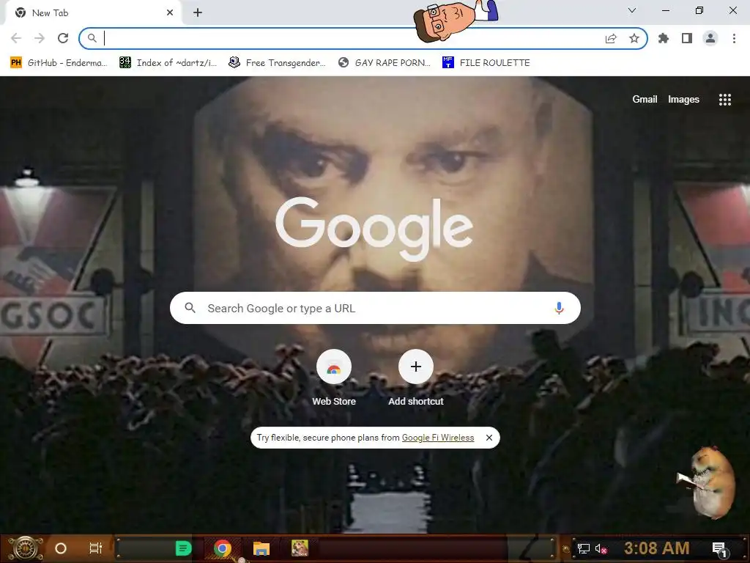Open the notification center icon
The image size is (750, 563).
point(719,549)
